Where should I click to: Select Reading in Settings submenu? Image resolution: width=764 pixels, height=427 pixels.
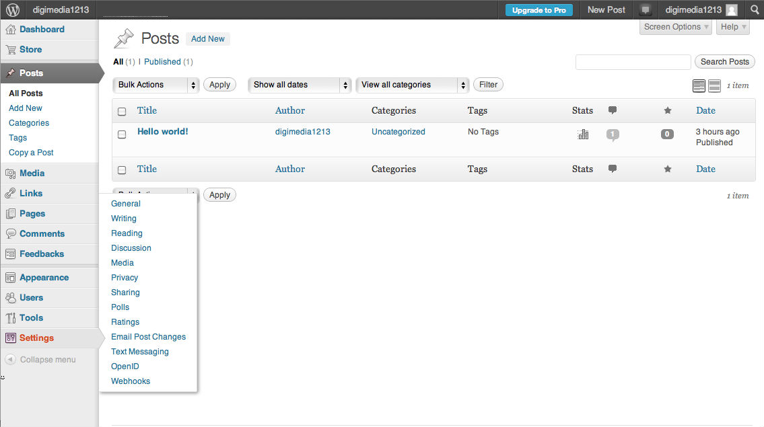coord(127,233)
